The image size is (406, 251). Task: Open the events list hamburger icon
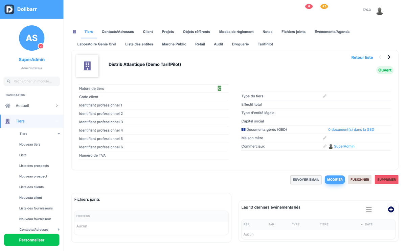[x=369, y=209]
